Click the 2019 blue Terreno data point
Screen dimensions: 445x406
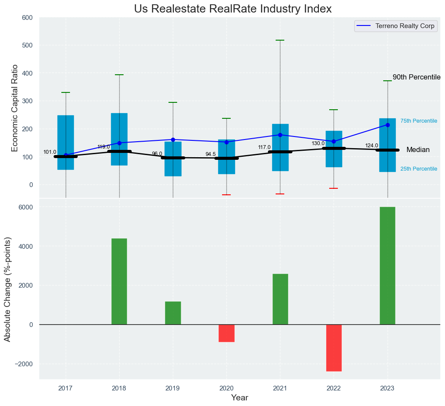click(x=173, y=140)
